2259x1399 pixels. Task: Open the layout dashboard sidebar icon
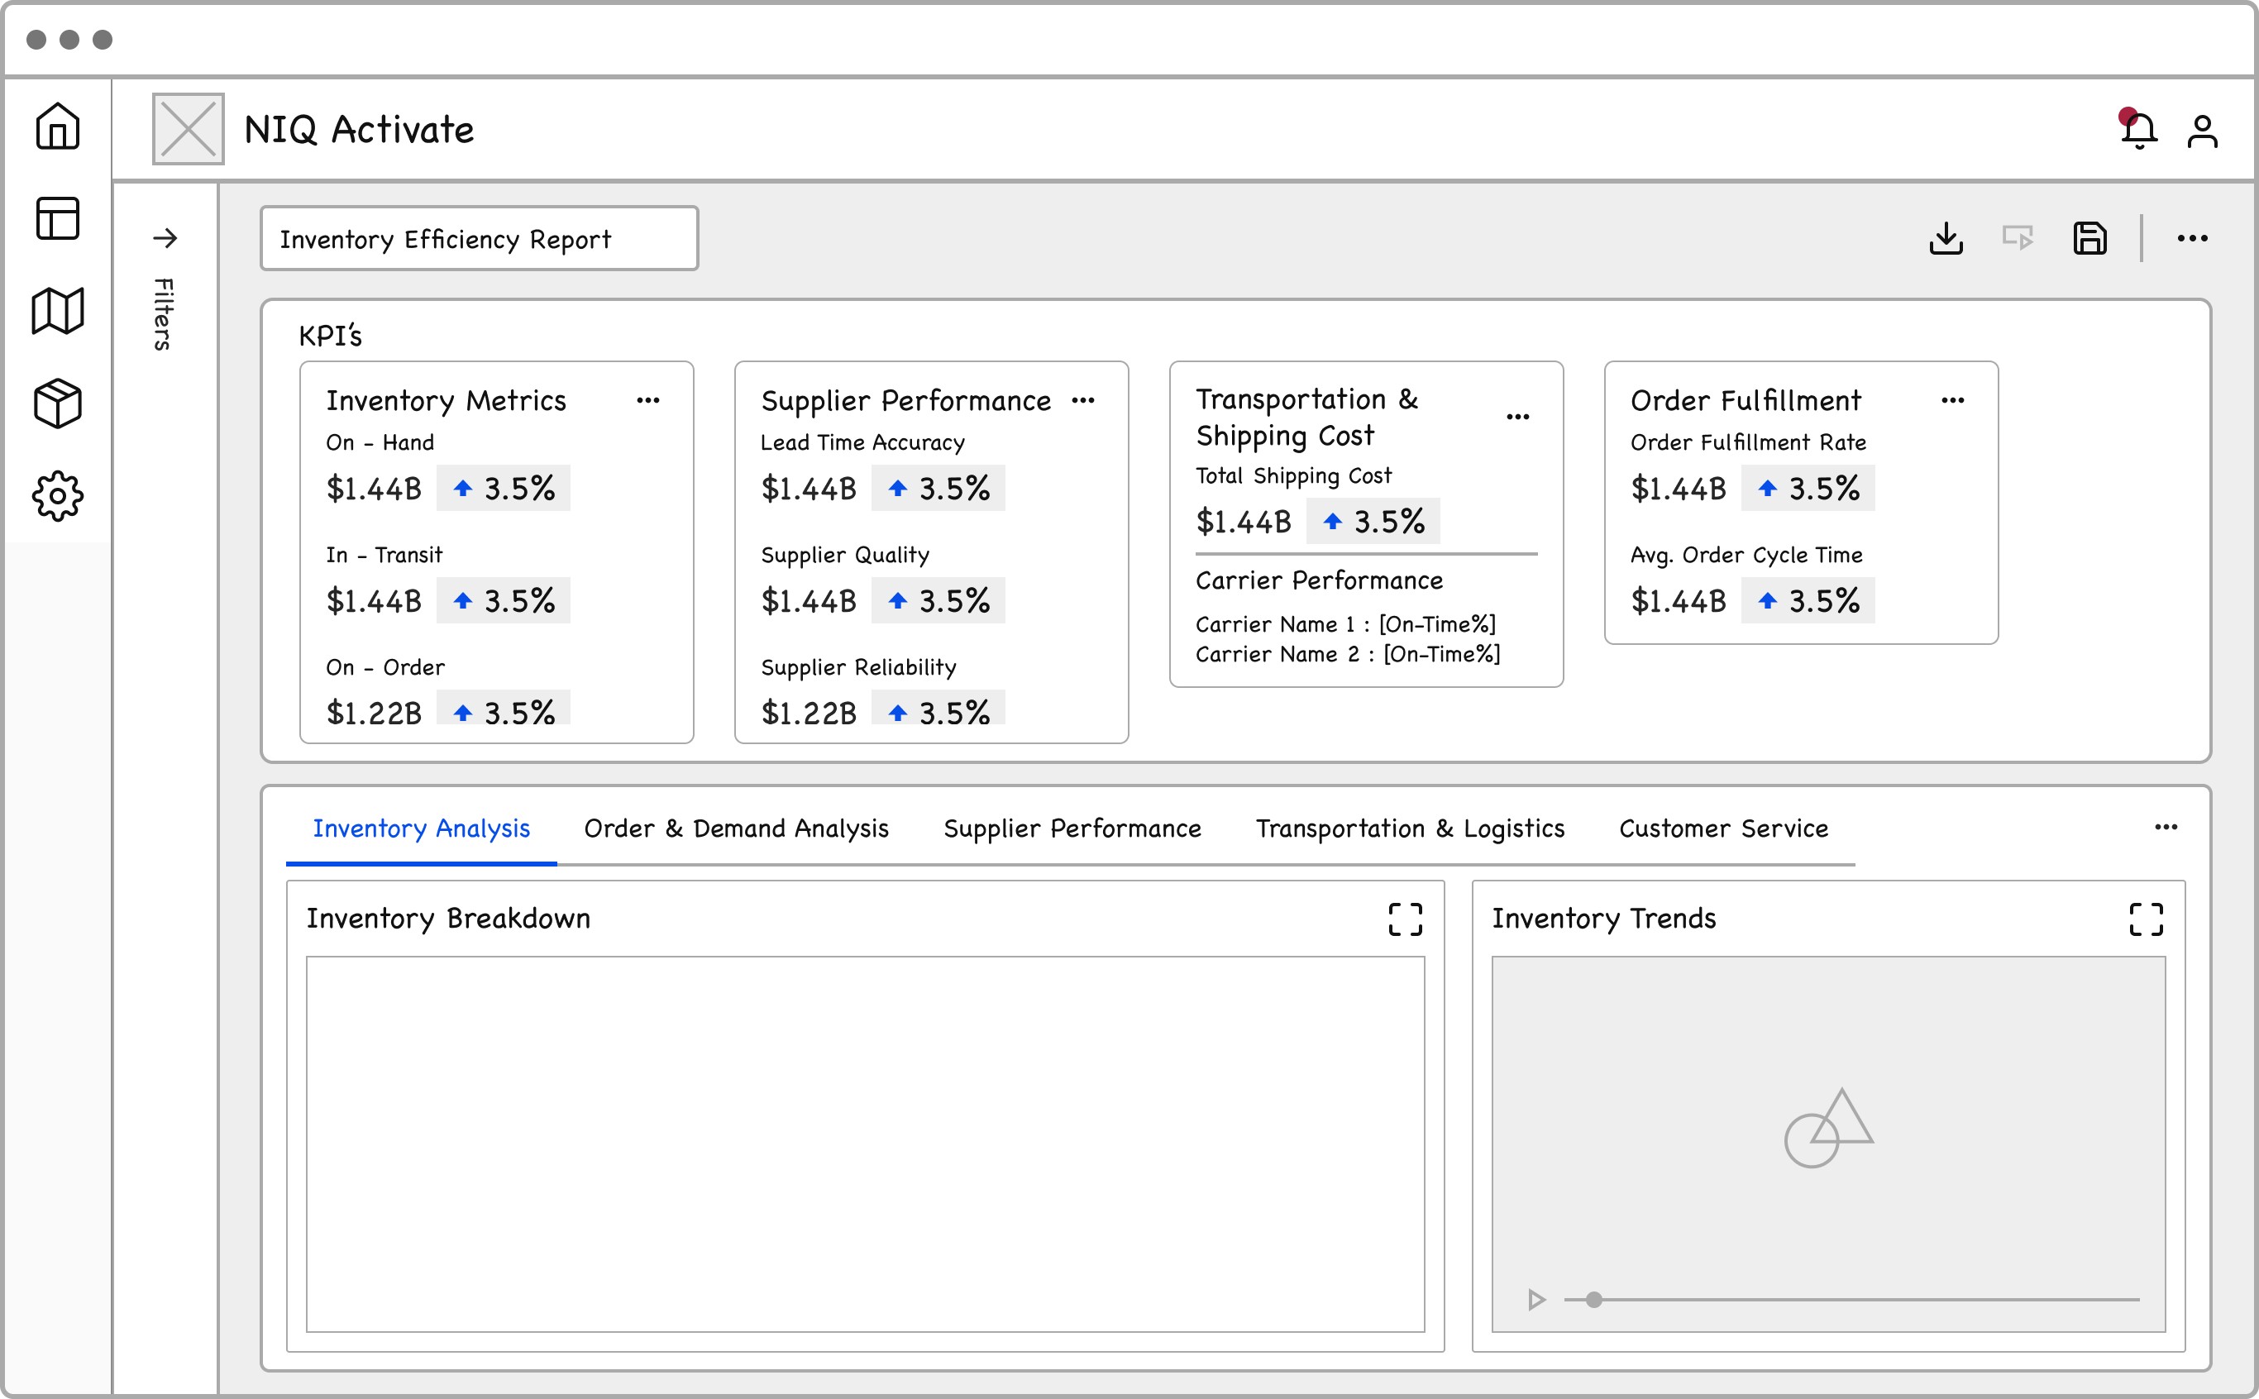point(57,218)
